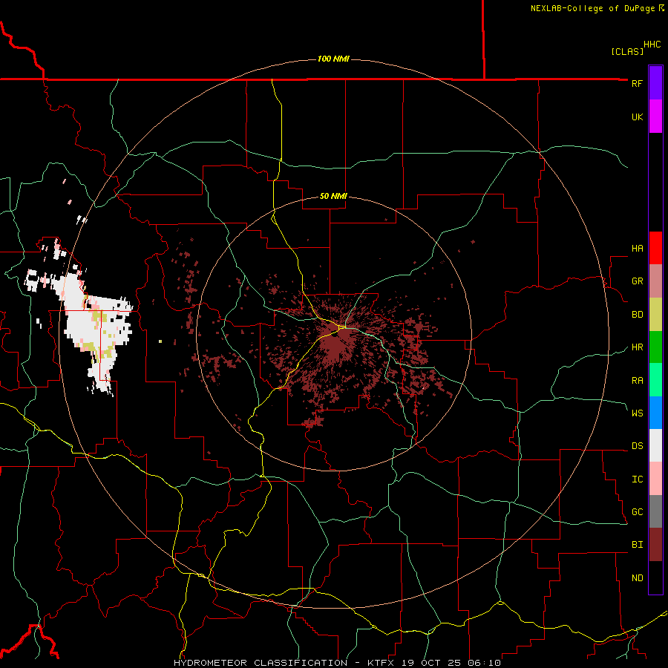This screenshot has width=668, height=668.
Task: Select the GR graupel color swatch
Action: tap(655, 281)
